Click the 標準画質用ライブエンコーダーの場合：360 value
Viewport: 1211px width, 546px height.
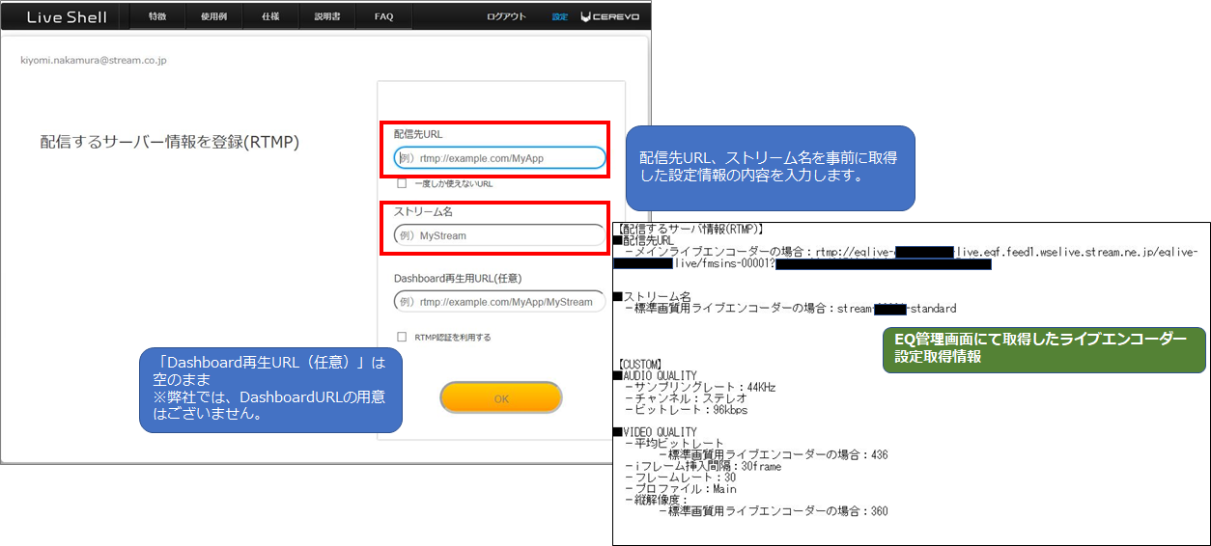click(774, 511)
